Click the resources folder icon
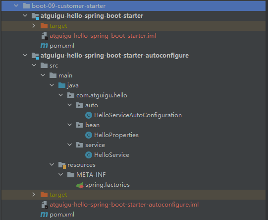The image size is (268, 220). pos(62,165)
